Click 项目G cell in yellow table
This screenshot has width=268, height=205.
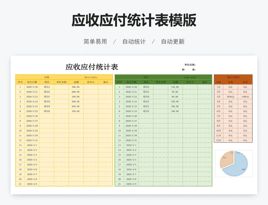click(x=47, y=92)
